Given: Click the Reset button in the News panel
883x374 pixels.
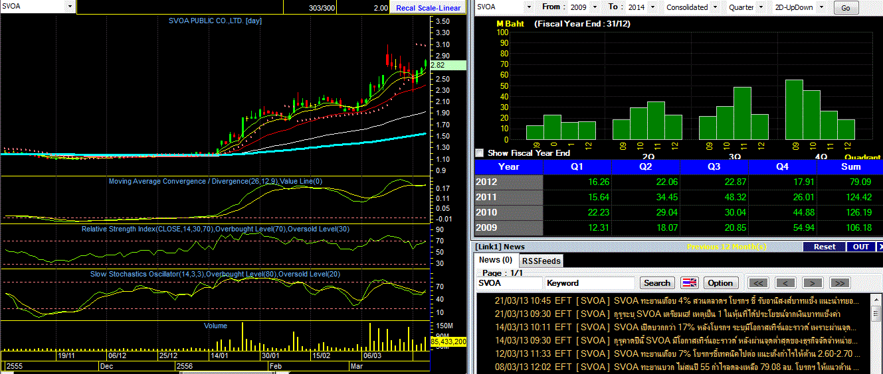Looking at the screenshot, I should 824,247.
